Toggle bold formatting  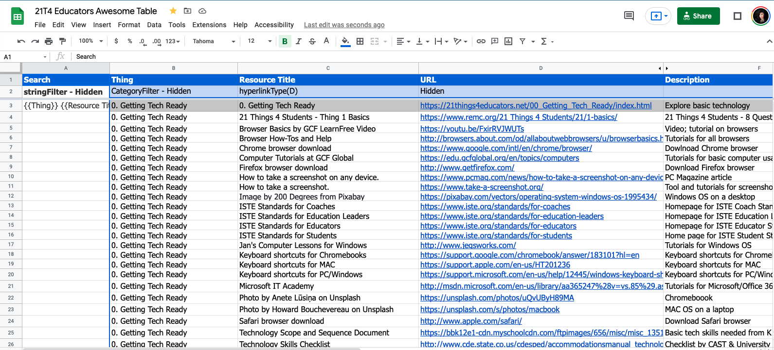click(x=285, y=41)
